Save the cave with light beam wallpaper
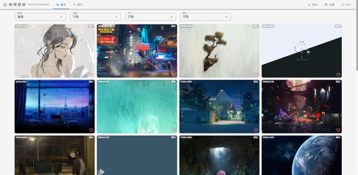The image size is (358, 175). coord(256,137)
